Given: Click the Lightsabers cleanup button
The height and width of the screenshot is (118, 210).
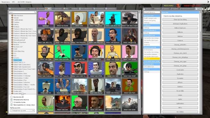Looking at the screenshot, I should click(180, 104).
